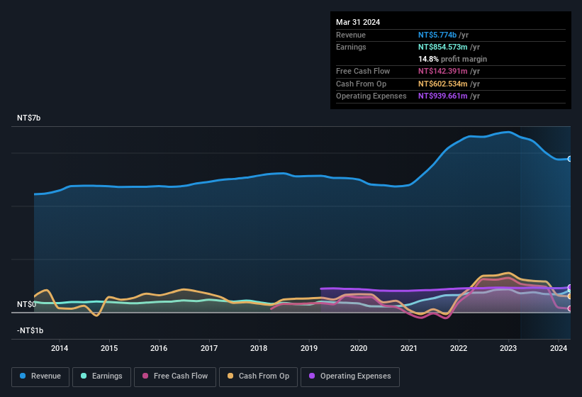
Task: Hide Operating Expenses using the legend button
Action: (x=350, y=376)
